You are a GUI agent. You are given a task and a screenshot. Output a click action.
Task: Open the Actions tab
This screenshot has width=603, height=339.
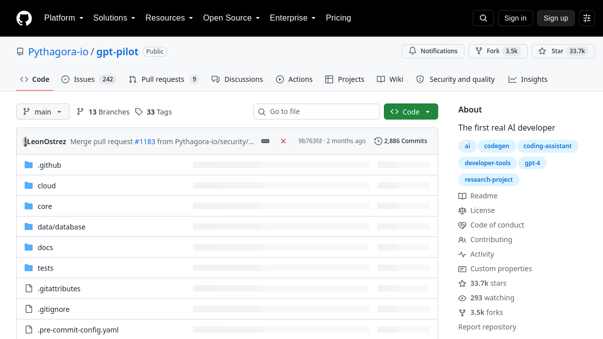[294, 79]
